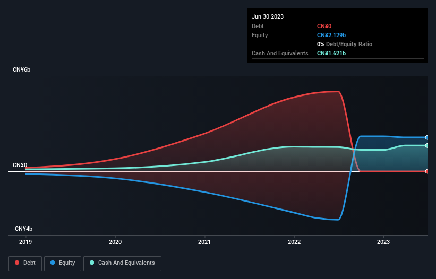Click the 2023 x-axis label
Image resolution: width=436 pixels, height=279 pixels.
(383, 242)
